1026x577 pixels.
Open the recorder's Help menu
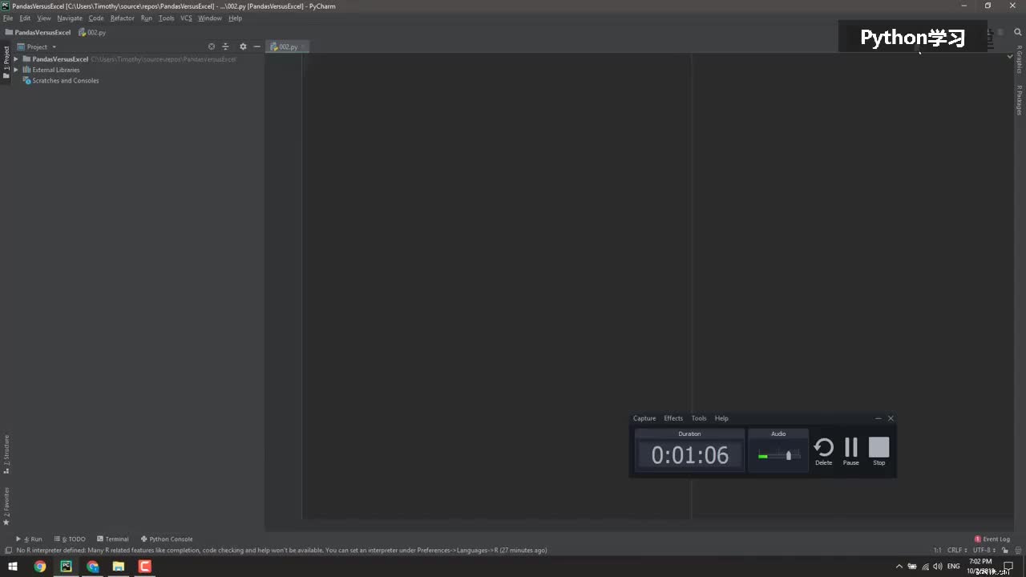[x=721, y=418]
